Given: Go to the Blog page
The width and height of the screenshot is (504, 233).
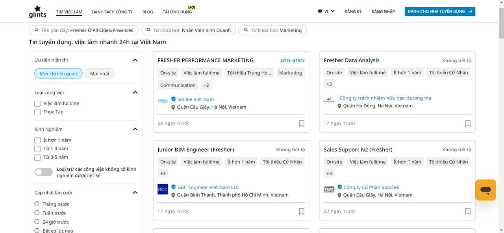Looking at the screenshot, I should click(148, 12).
